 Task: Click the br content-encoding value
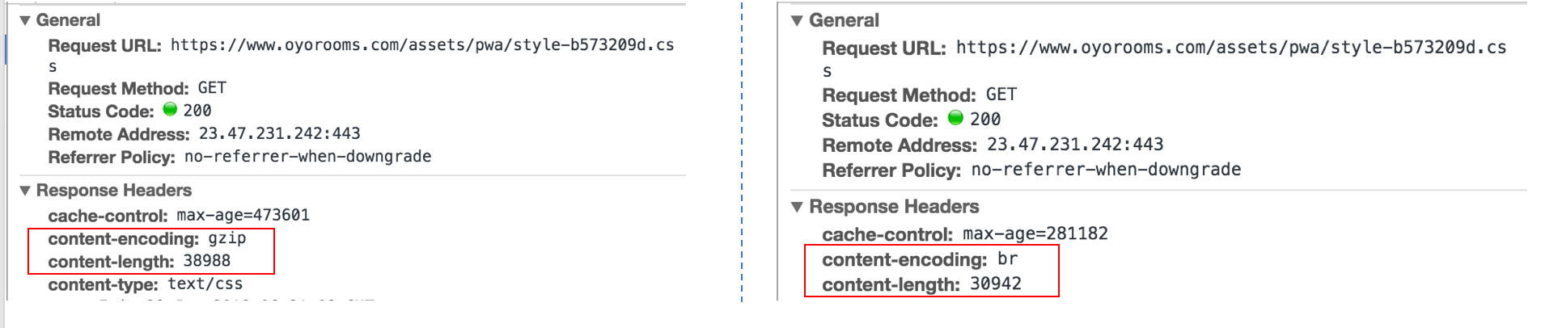(x=1007, y=259)
